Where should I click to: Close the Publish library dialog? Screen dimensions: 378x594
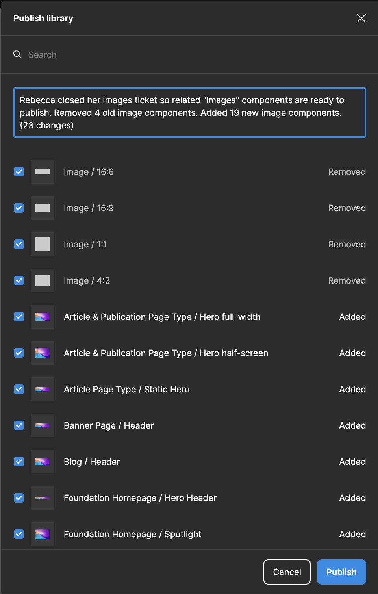point(361,18)
